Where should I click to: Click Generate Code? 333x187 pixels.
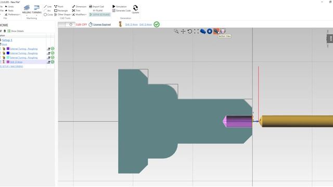[121, 10]
